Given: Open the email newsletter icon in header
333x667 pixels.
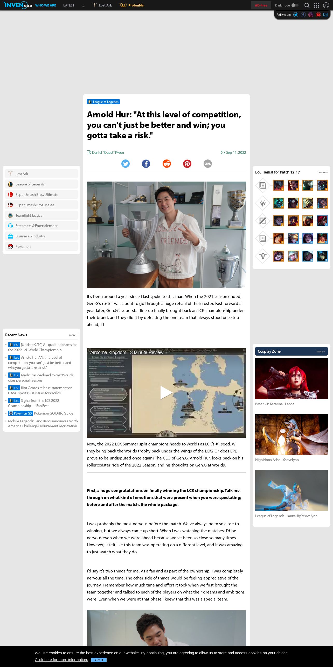Looking at the screenshot, I should (x=325, y=15).
